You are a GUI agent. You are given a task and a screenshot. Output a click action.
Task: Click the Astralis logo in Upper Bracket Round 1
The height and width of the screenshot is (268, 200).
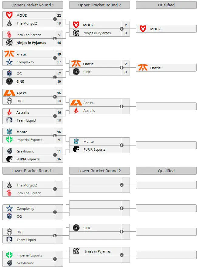9,112
